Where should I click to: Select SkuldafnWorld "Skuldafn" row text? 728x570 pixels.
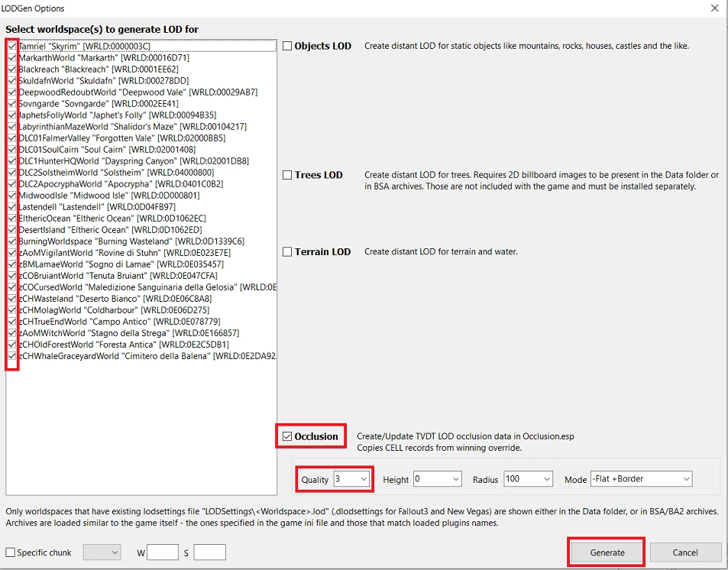point(104,81)
